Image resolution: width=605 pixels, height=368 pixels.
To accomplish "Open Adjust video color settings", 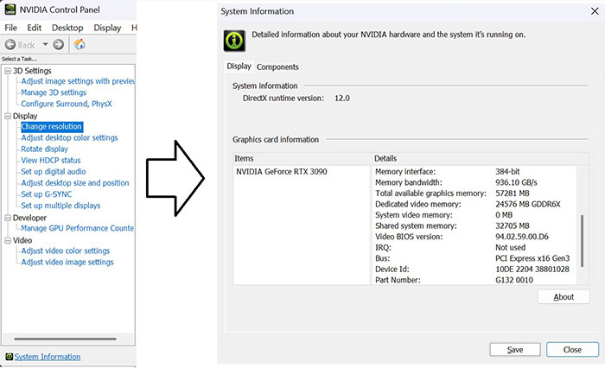I will coord(66,251).
